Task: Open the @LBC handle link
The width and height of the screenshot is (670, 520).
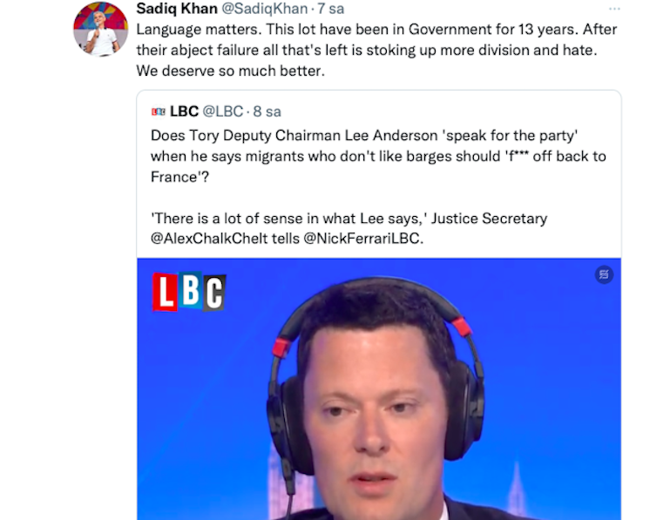Action: click(223, 111)
